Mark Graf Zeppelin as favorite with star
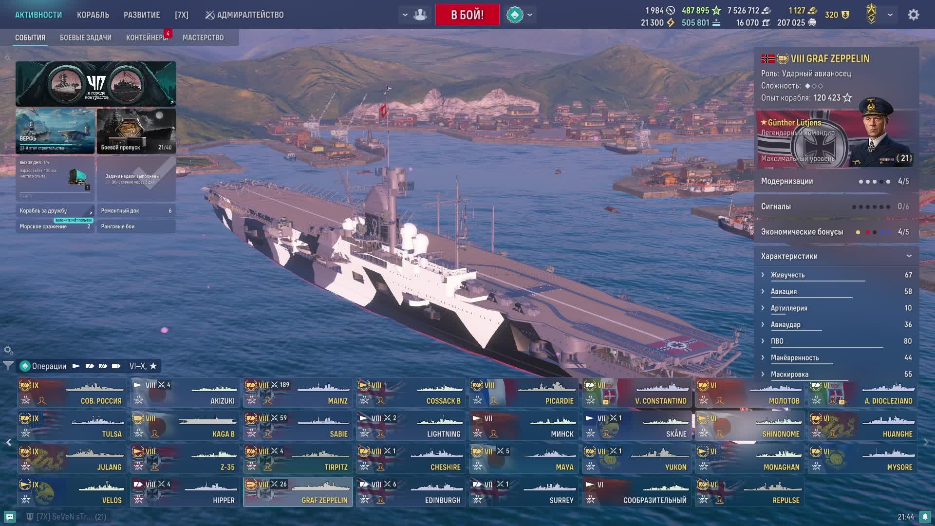Viewport: 935px width, 526px height. [x=252, y=499]
